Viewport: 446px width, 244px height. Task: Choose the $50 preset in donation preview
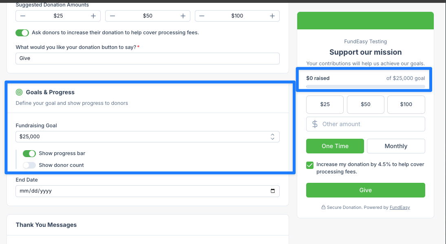[366, 104]
